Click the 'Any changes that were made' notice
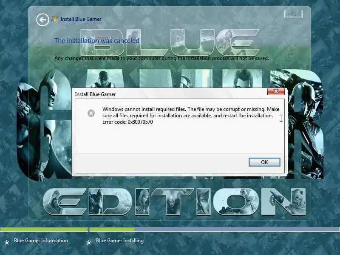The height and width of the screenshot is (255, 340). pos(161,58)
